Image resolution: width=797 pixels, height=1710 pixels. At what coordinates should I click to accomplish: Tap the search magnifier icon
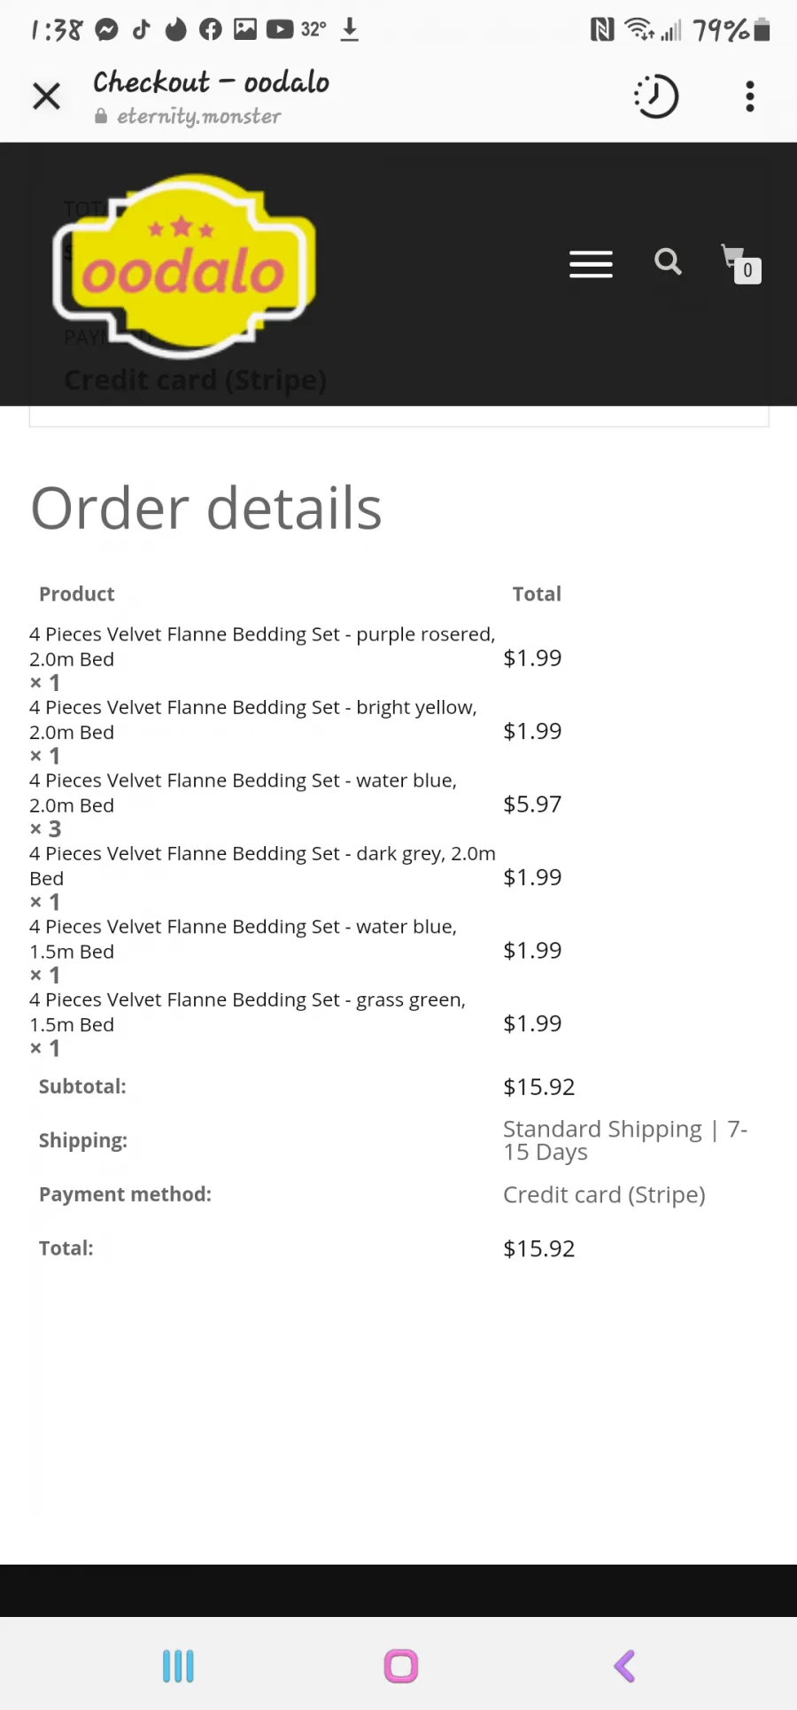coord(668,261)
